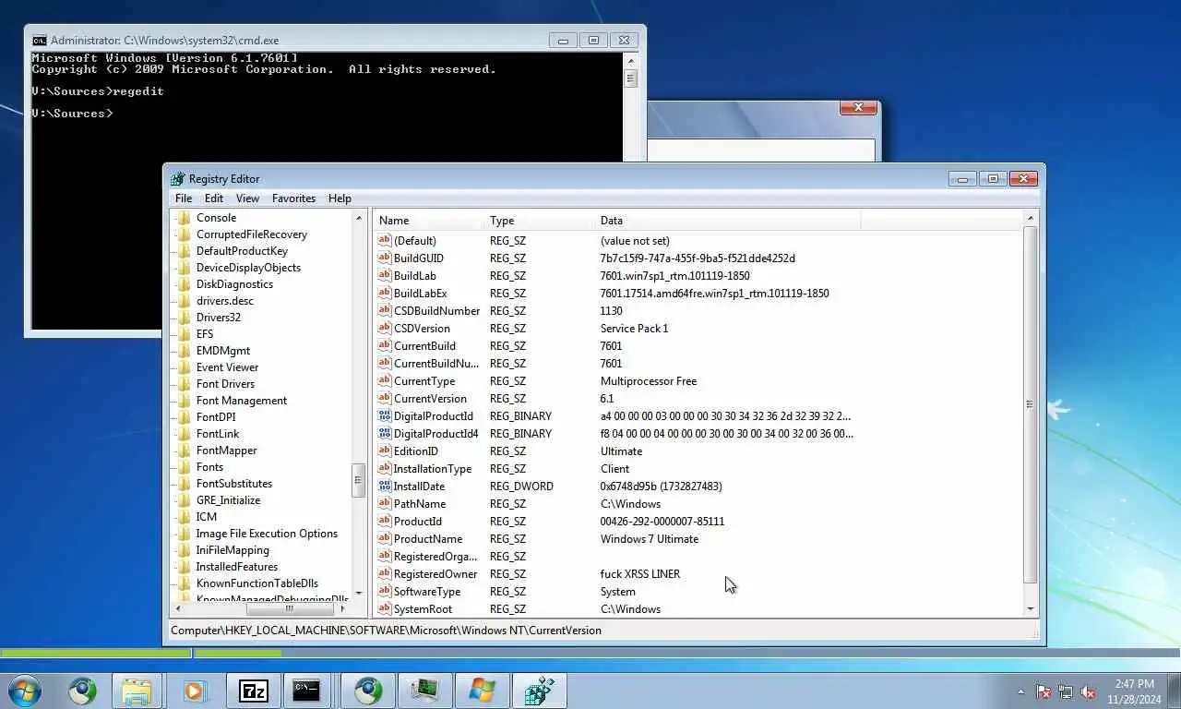Open the File menu in Registry Editor
This screenshot has width=1181, height=709.
tap(184, 198)
